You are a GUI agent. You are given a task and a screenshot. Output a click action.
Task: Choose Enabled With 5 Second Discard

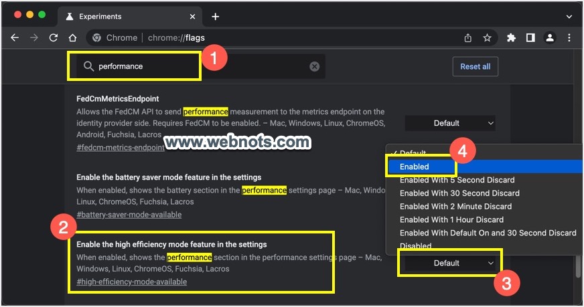click(x=485, y=180)
